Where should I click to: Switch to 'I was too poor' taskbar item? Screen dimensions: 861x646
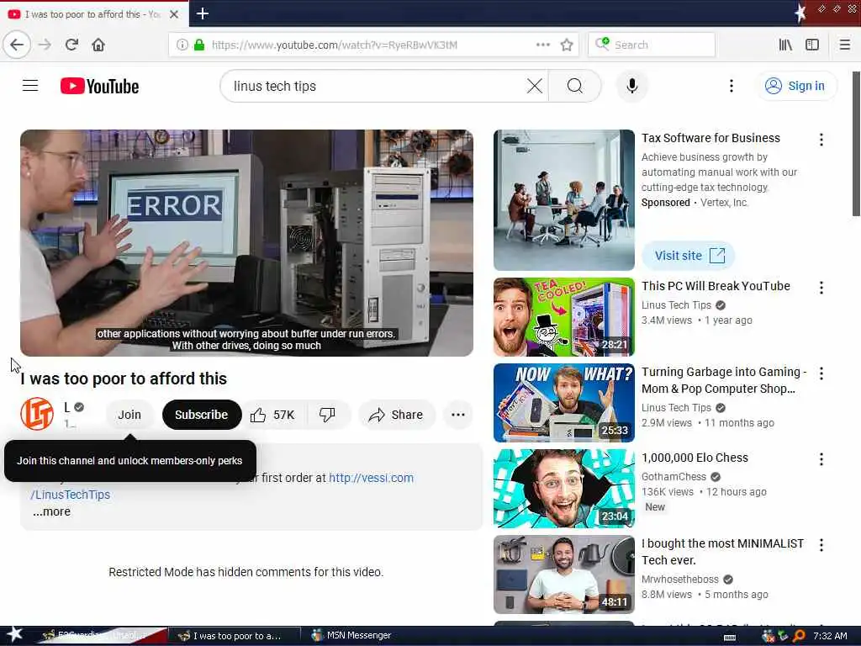point(234,636)
